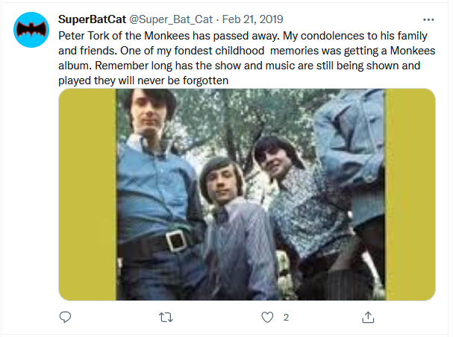Viewport: 453px width, 337px height.
Task: Click the man in the plain blue shirt
Action: (x=154, y=185)
